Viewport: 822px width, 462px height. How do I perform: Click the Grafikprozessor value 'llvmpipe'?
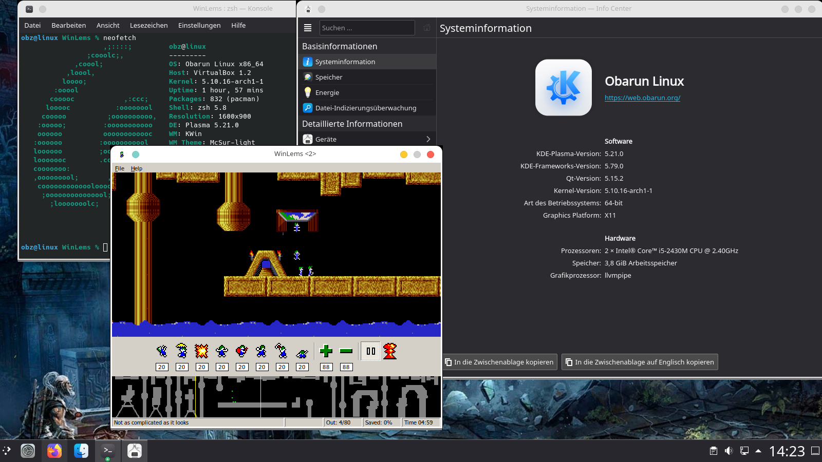coord(618,275)
